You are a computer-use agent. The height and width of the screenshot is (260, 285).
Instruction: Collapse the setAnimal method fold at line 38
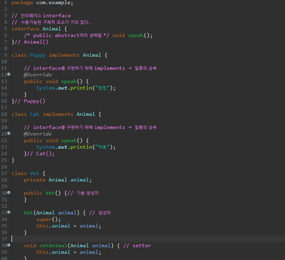pos(9,245)
